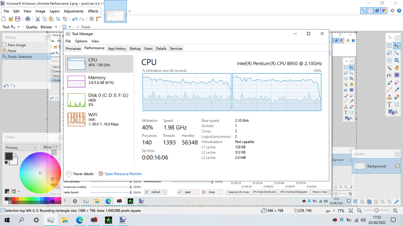Activate Ellipse Select in paint.net's Tools panel

click(389, 60)
